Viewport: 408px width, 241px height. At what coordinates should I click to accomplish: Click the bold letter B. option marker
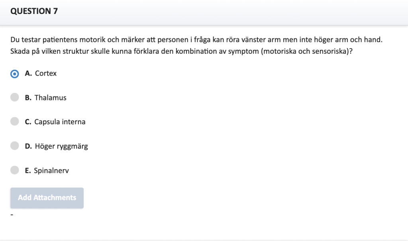[28, 98]
